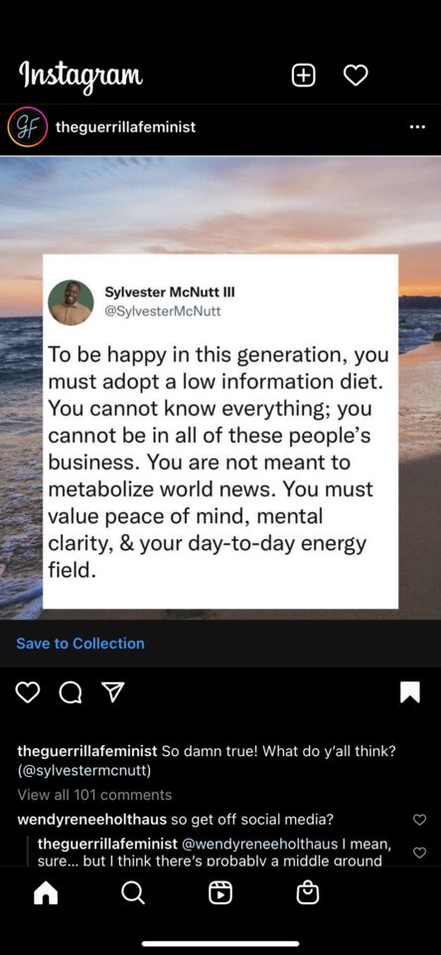Open theguerrillafeminist profile picture
Viewport: 441px width, 955px height.
tap(28, 127)
